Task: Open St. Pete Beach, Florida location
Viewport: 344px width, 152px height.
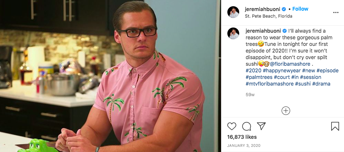Action: 269,16
